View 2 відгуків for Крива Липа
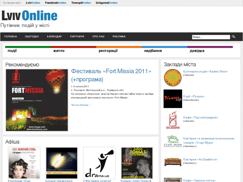 point(189,75)
